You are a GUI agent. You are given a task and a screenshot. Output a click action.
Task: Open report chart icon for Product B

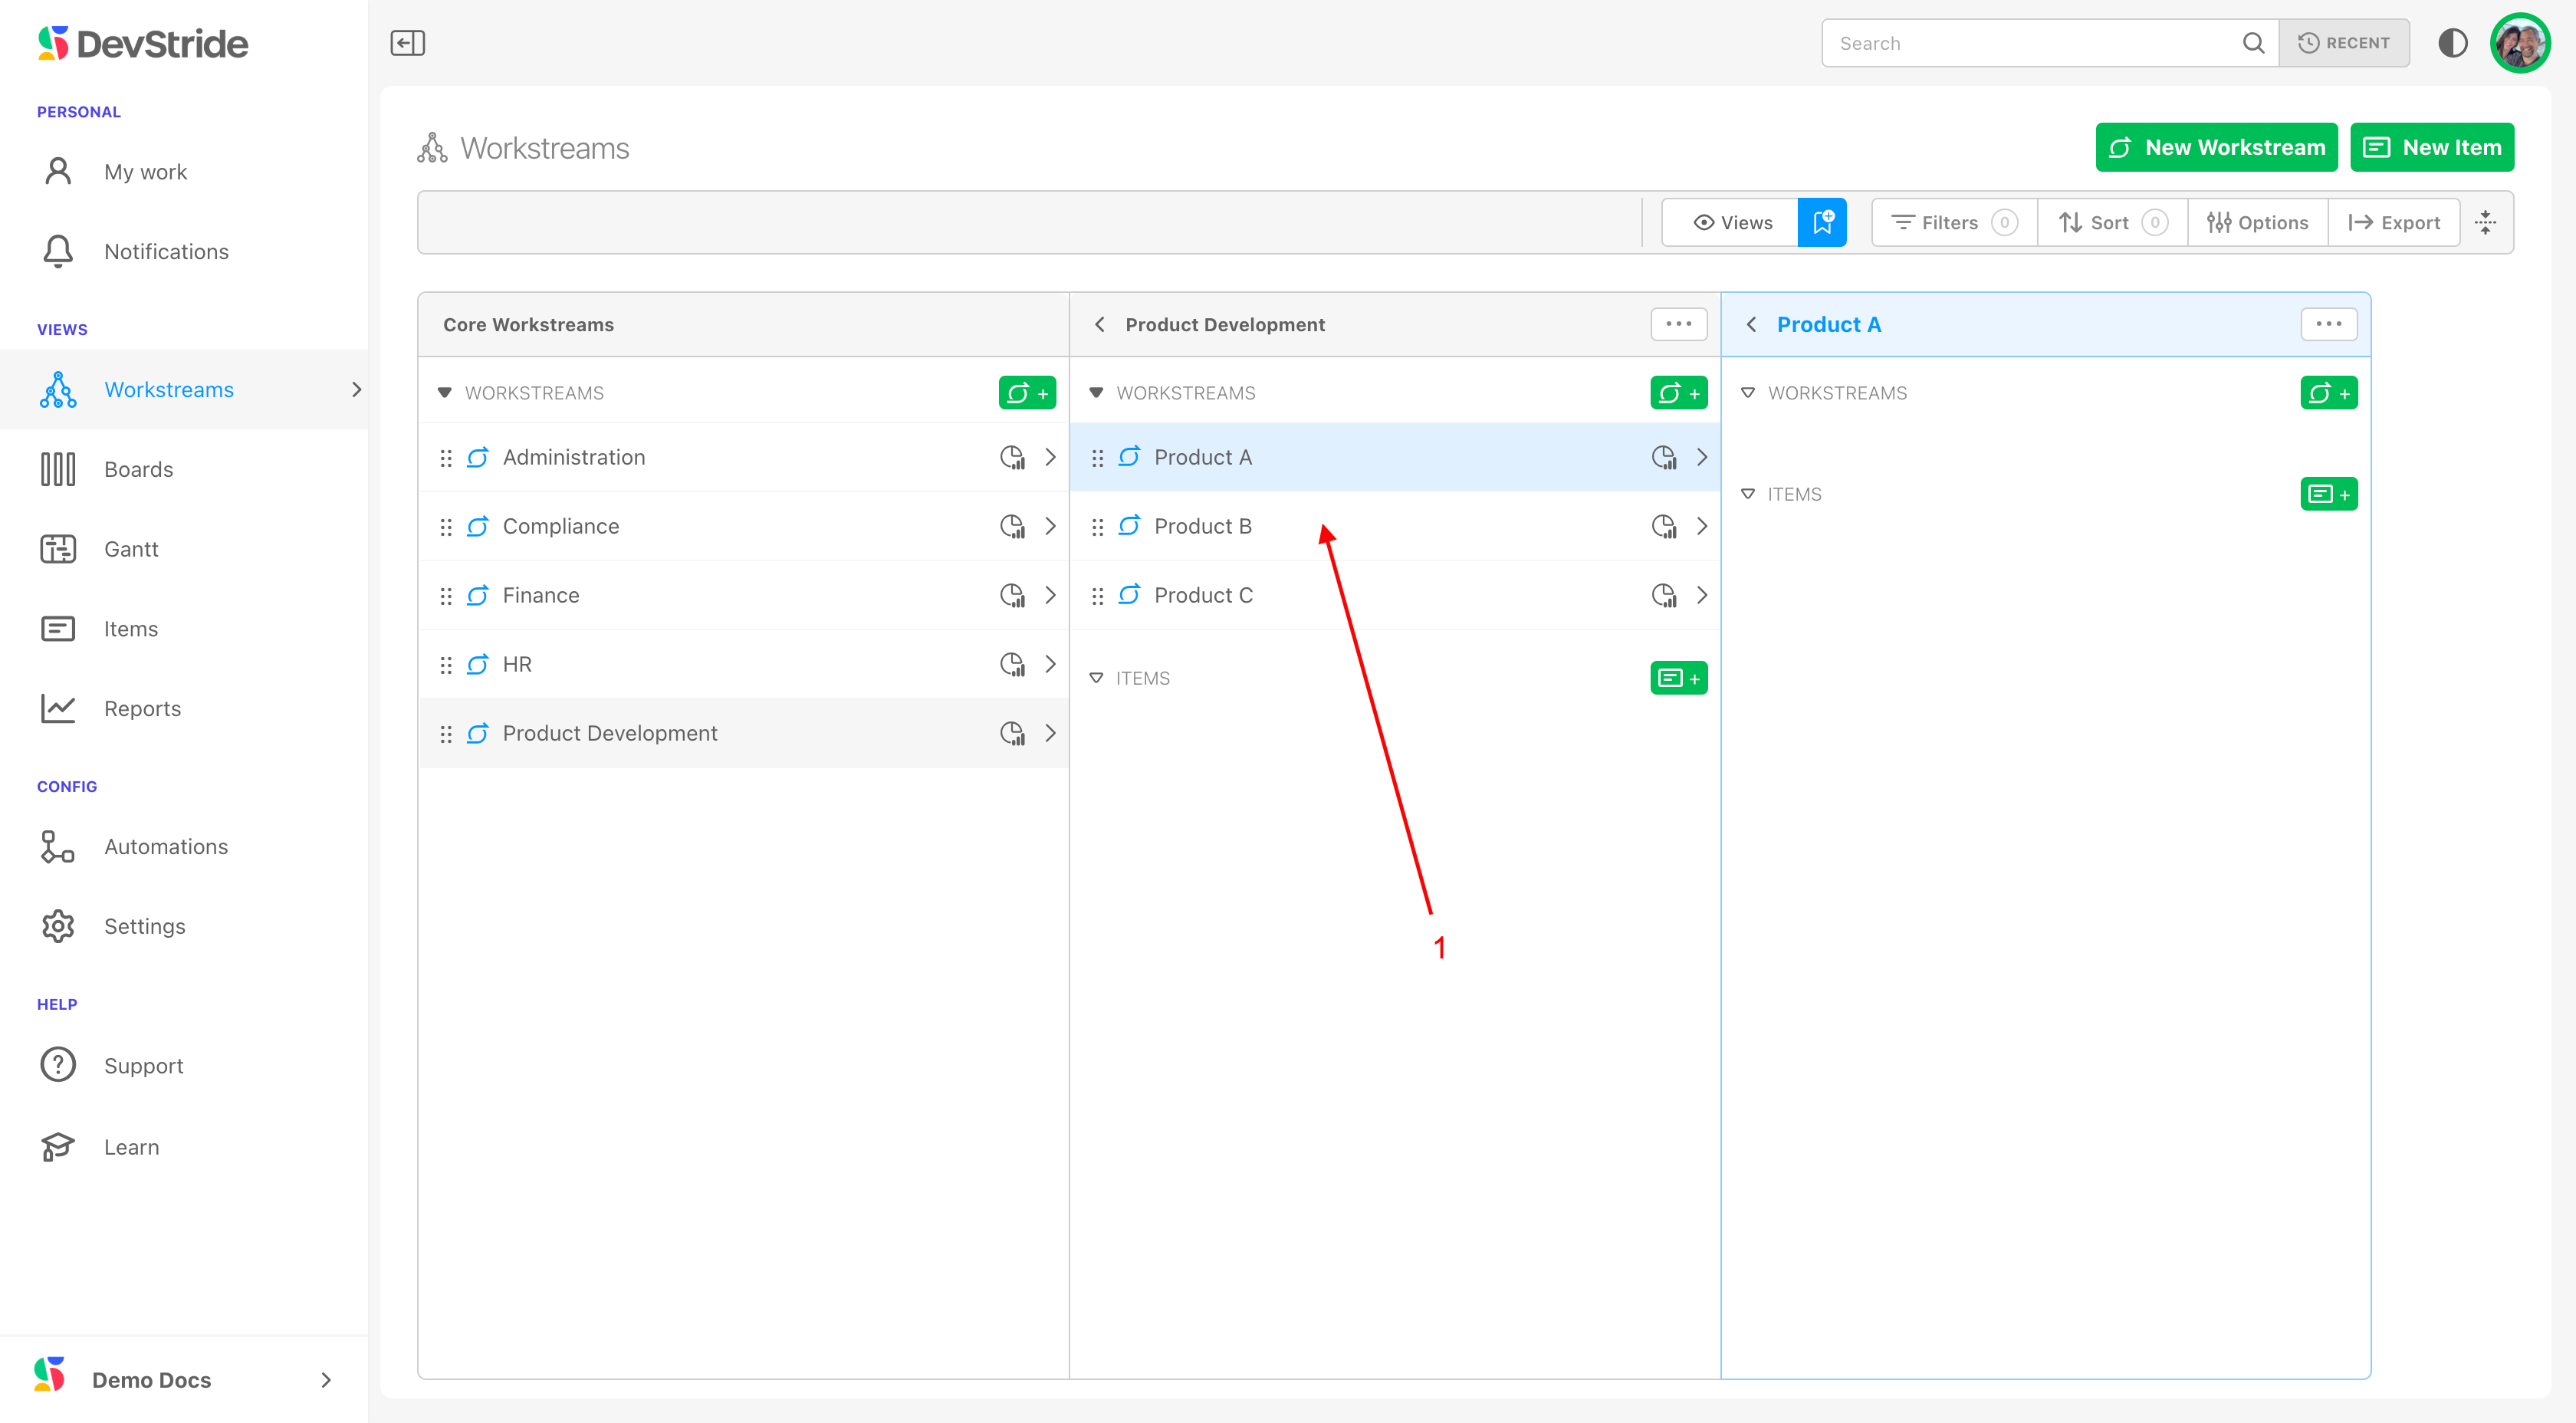point(1664,526)
